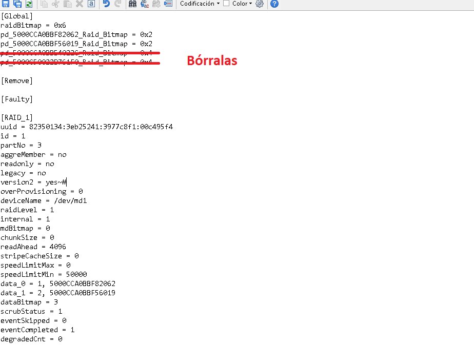Click the Go to line icon

(x=168, y=4)
